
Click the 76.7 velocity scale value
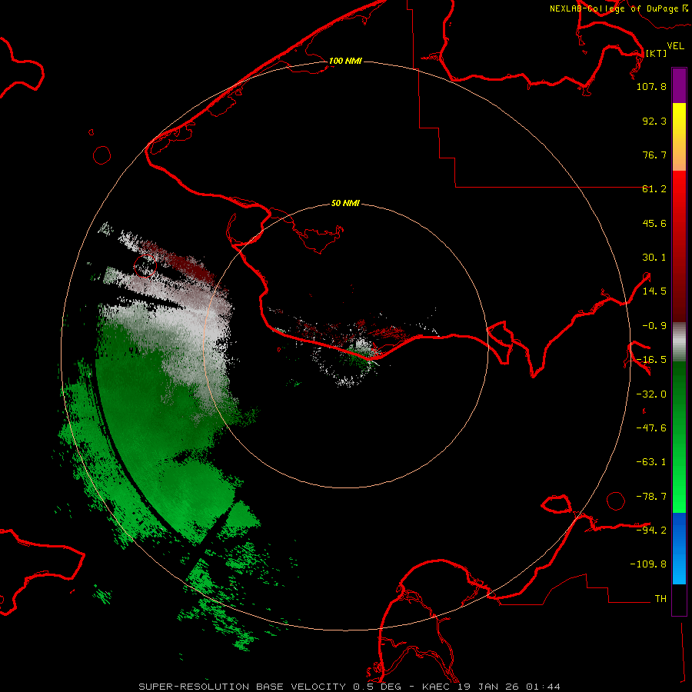(654, 155)
